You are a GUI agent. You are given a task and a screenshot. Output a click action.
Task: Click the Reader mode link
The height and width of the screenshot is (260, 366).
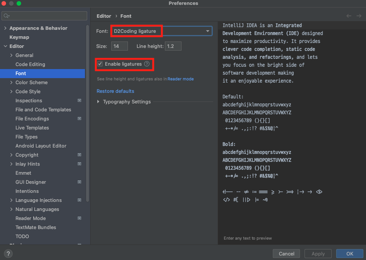(x=180, y=79)
